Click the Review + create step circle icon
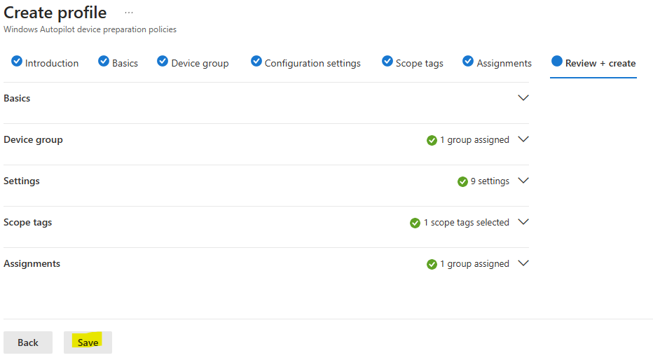 [557, 61]
